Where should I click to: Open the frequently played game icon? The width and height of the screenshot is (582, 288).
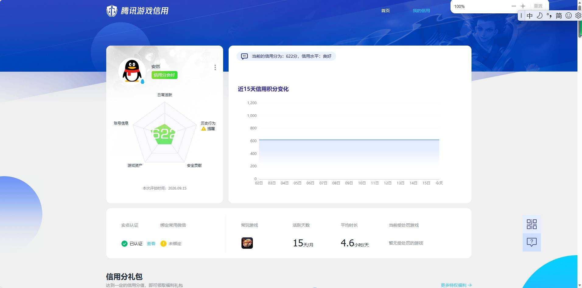[247, 243]
